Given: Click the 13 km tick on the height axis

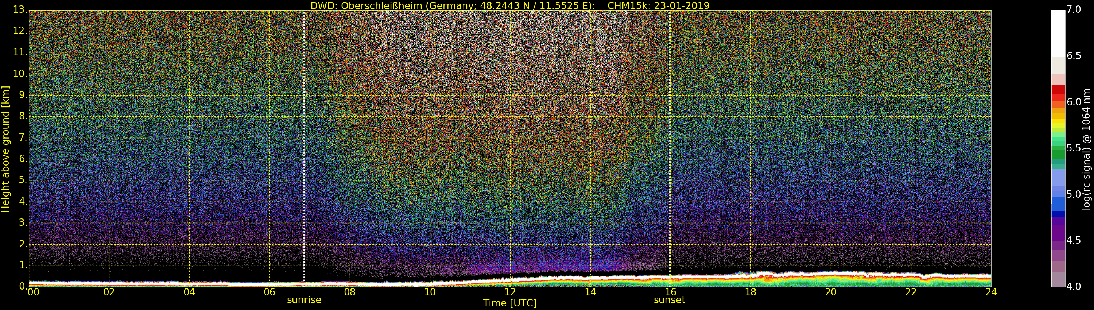Looking at the screenshot, I should [20, 10].
